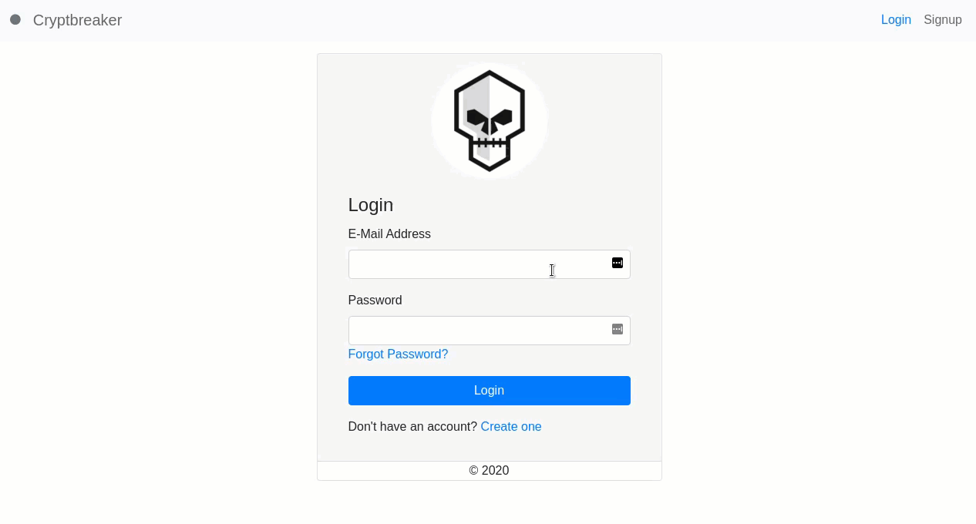Click the skull logo image

click(x=490, y=121)
